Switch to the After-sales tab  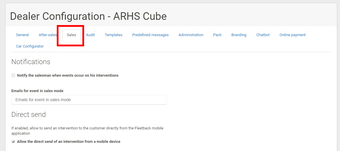(48, 35)
